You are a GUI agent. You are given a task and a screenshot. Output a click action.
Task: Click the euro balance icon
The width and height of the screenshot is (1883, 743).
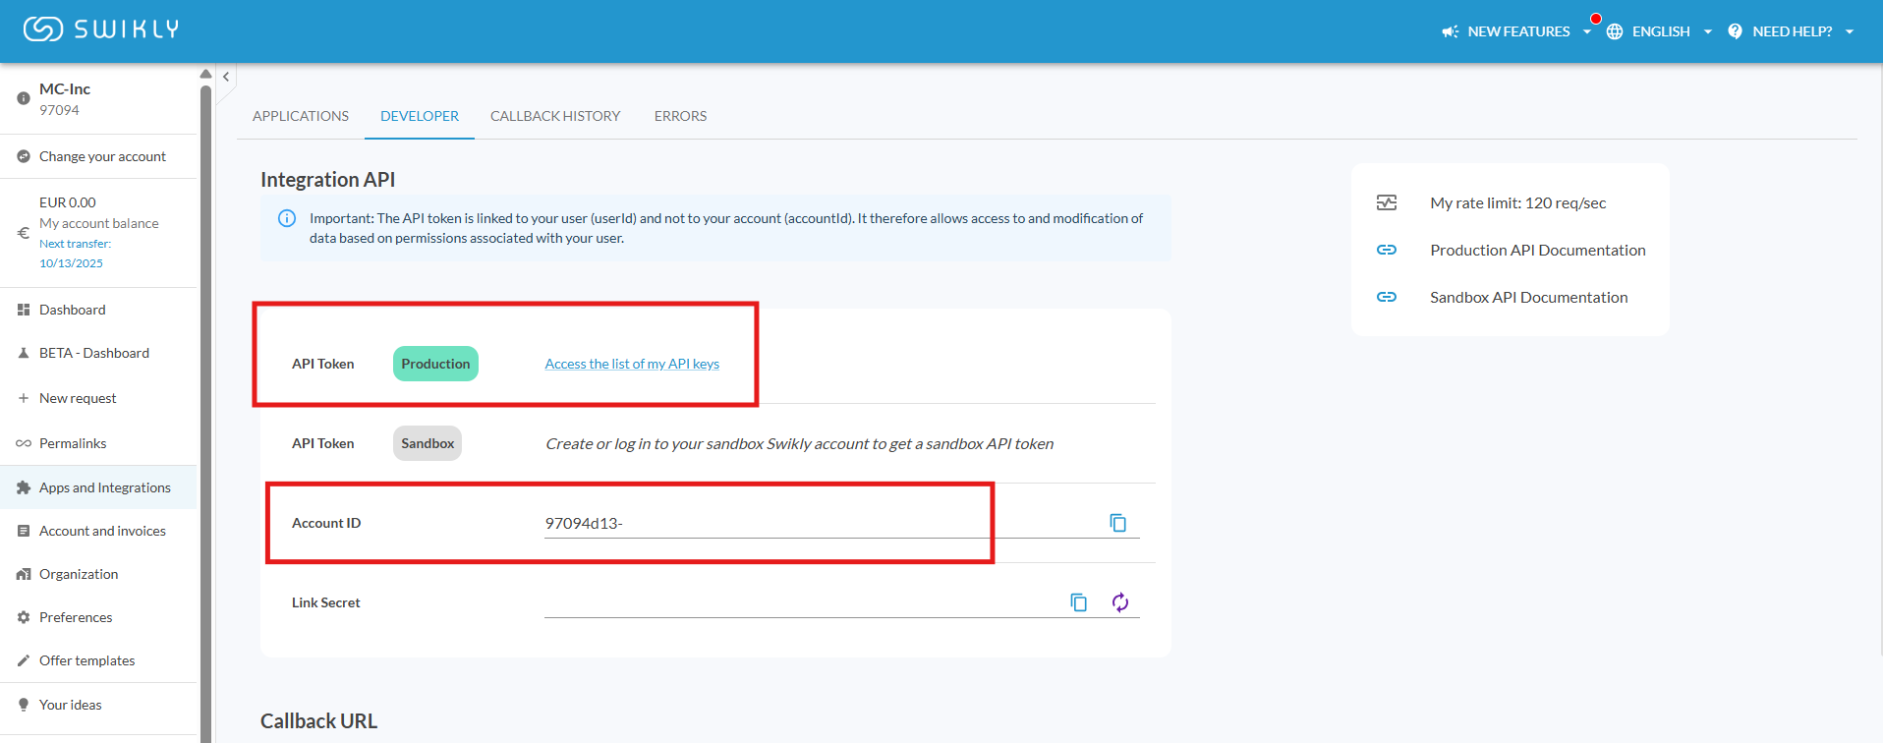[x=24, y=233]
